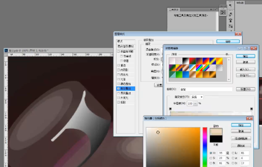Select the Blue, Red, Yellow gradient preset
This screenshot has width=262, height=167.
tap(206, 61)
